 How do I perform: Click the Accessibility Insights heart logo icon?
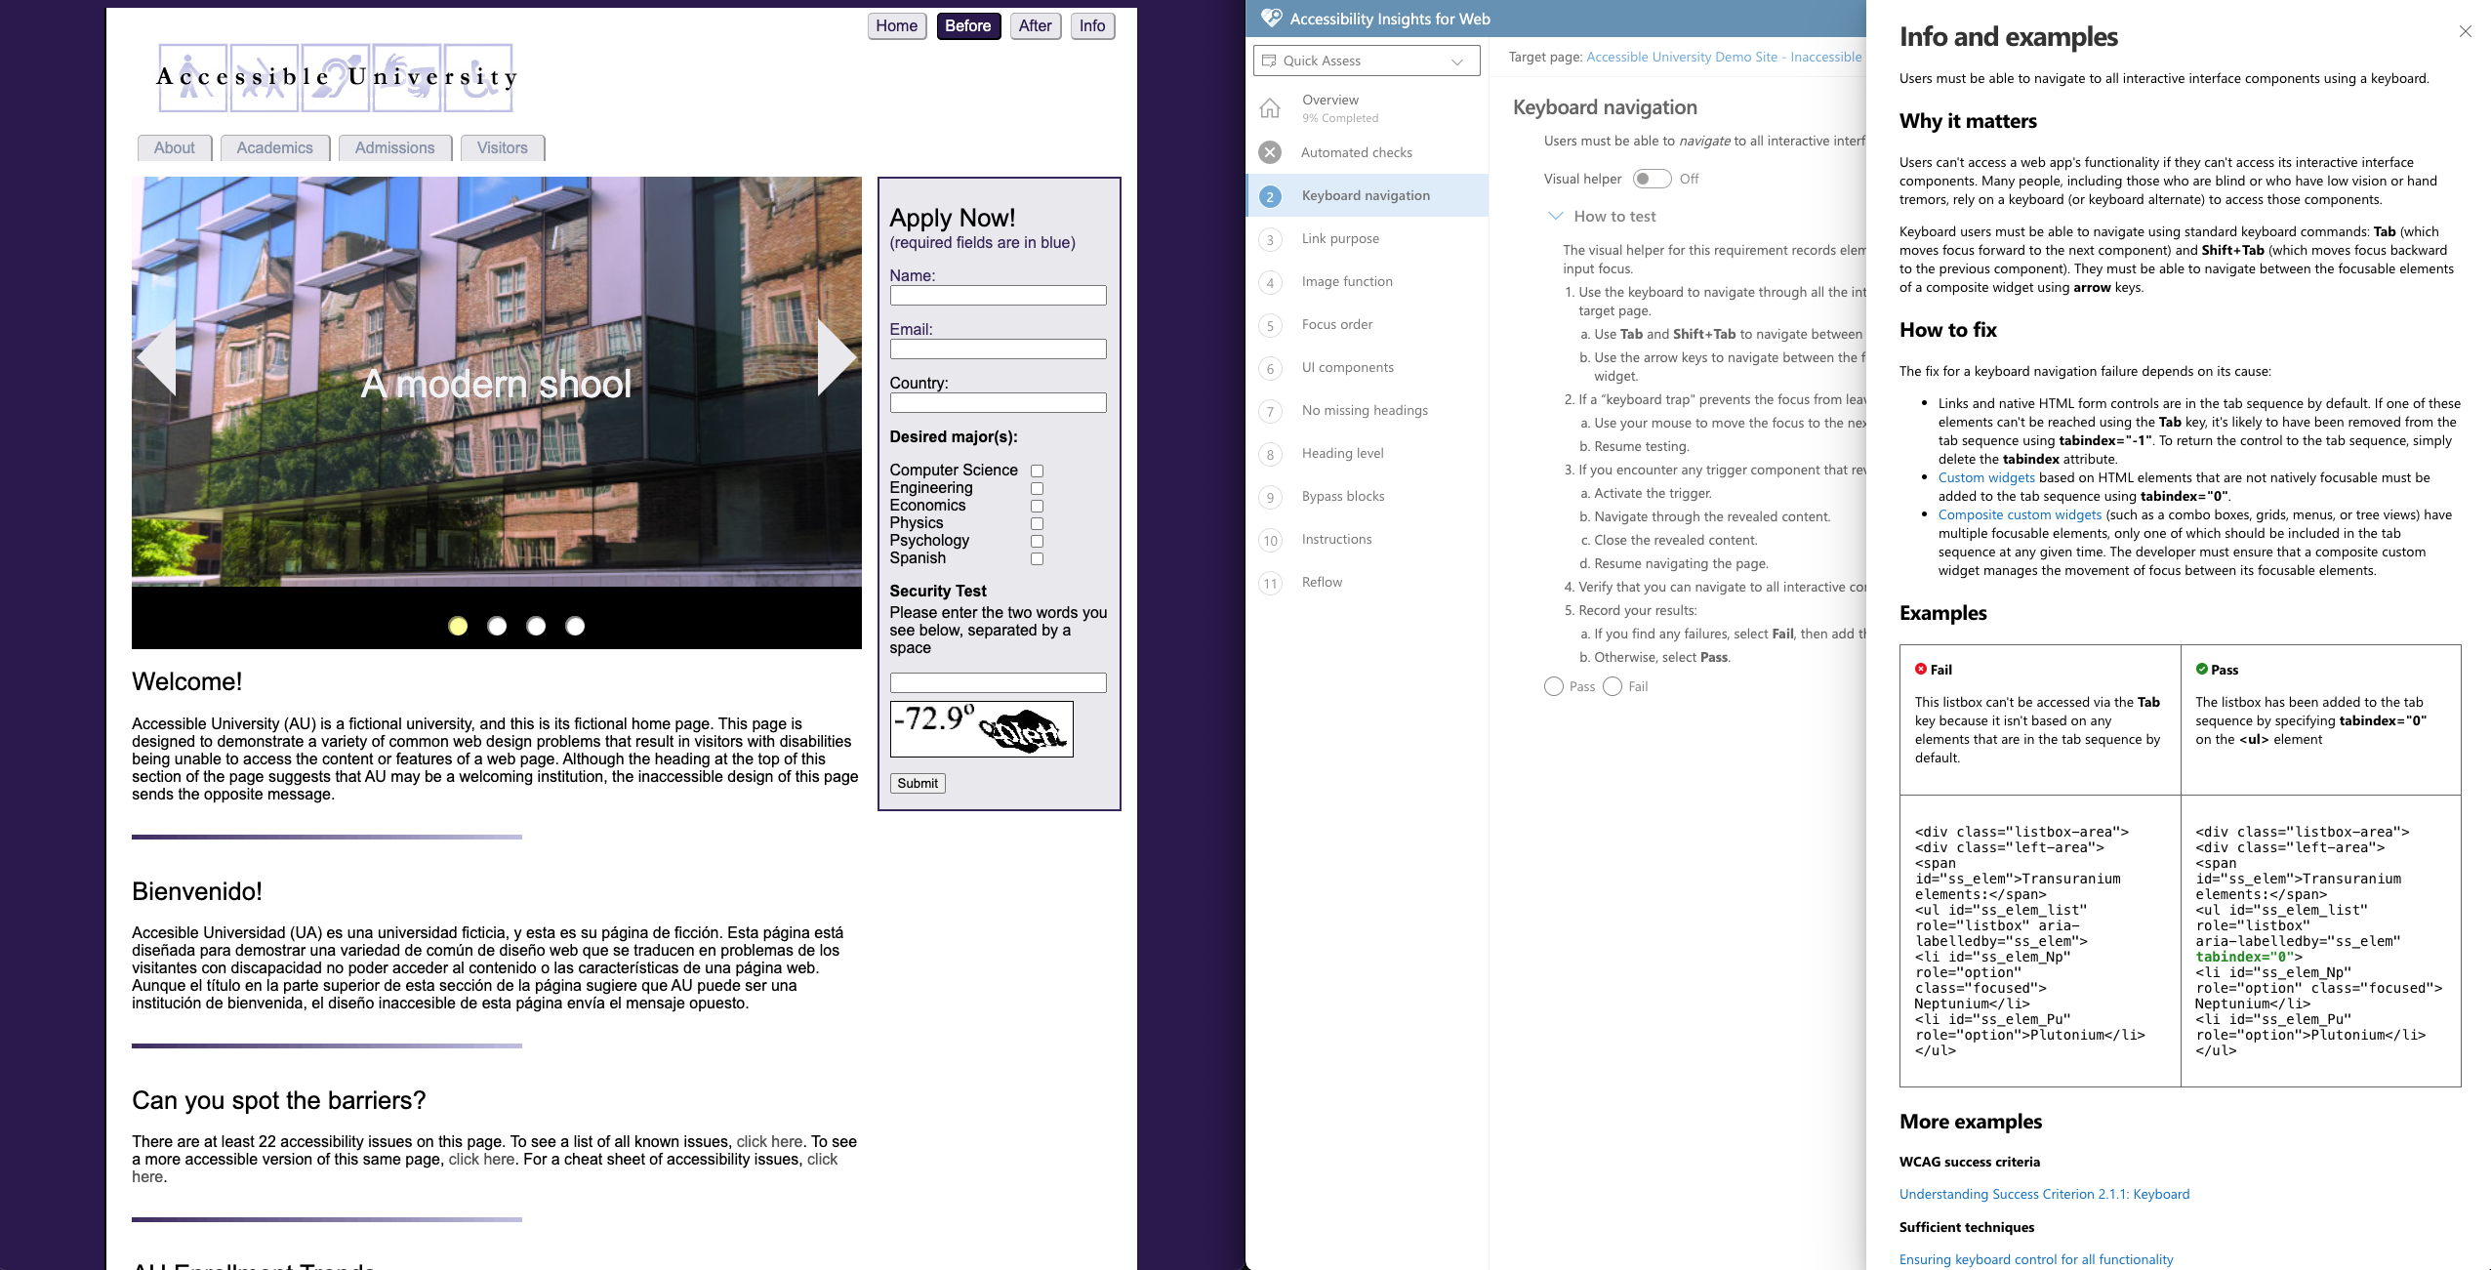point(1271,19)
